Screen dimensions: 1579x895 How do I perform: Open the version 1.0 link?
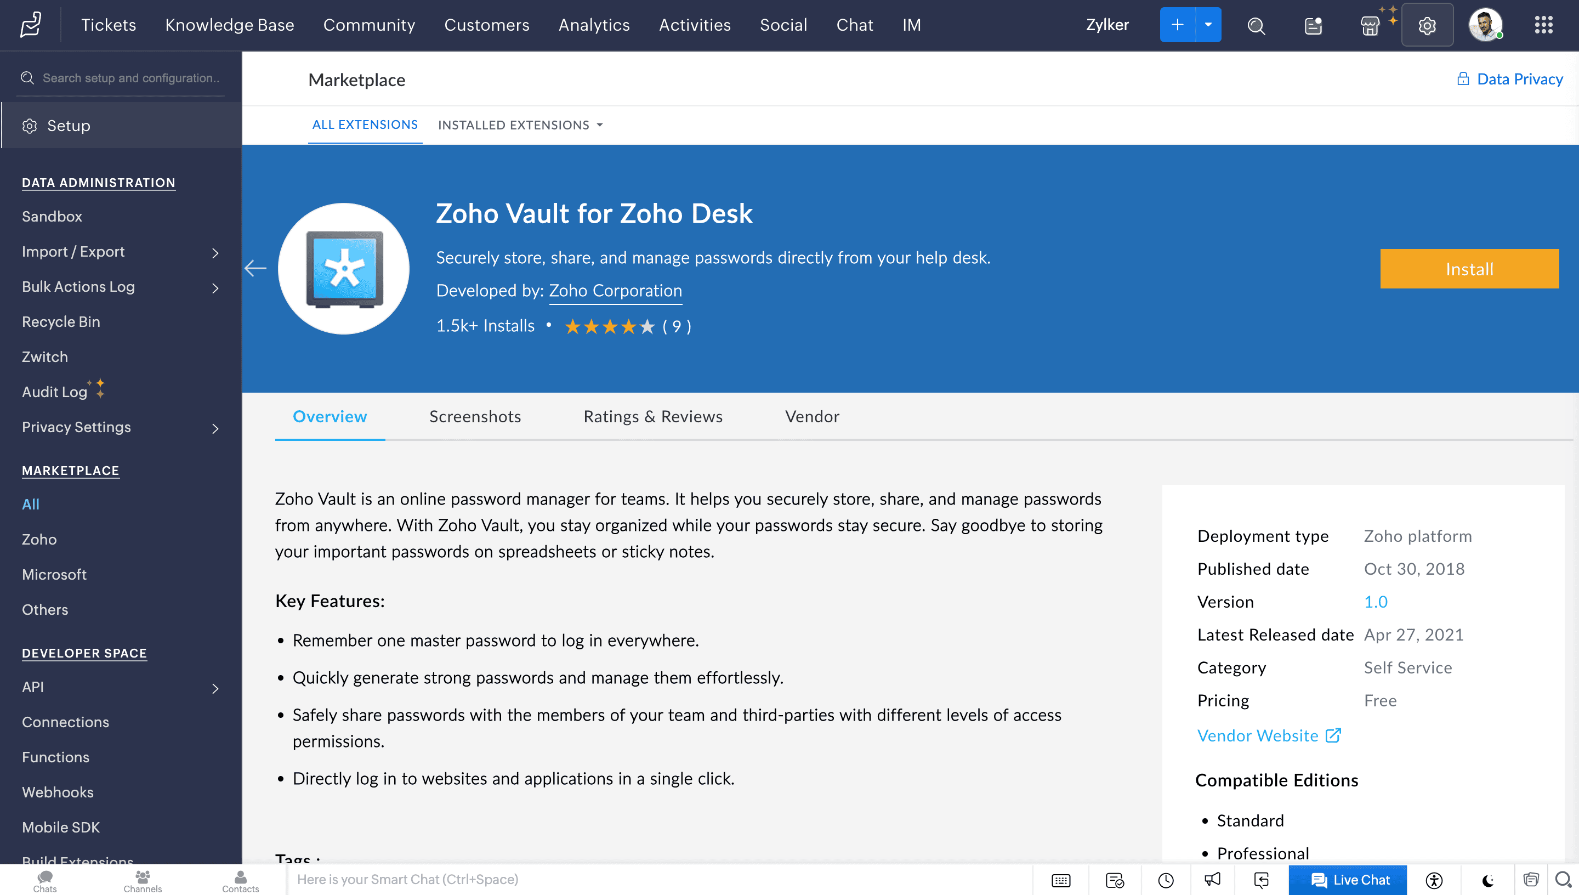pyautogui.click(x=1376, y=602)
